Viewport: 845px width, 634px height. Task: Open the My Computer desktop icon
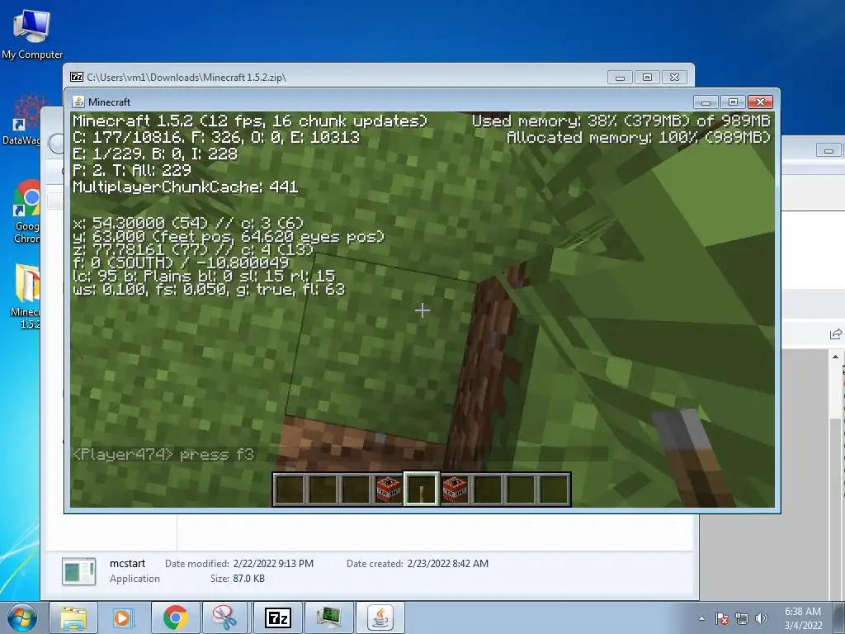click(32, 33)
